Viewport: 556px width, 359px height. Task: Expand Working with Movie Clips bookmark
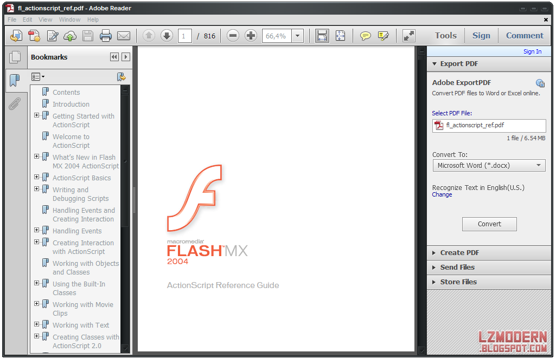point(36,303)
